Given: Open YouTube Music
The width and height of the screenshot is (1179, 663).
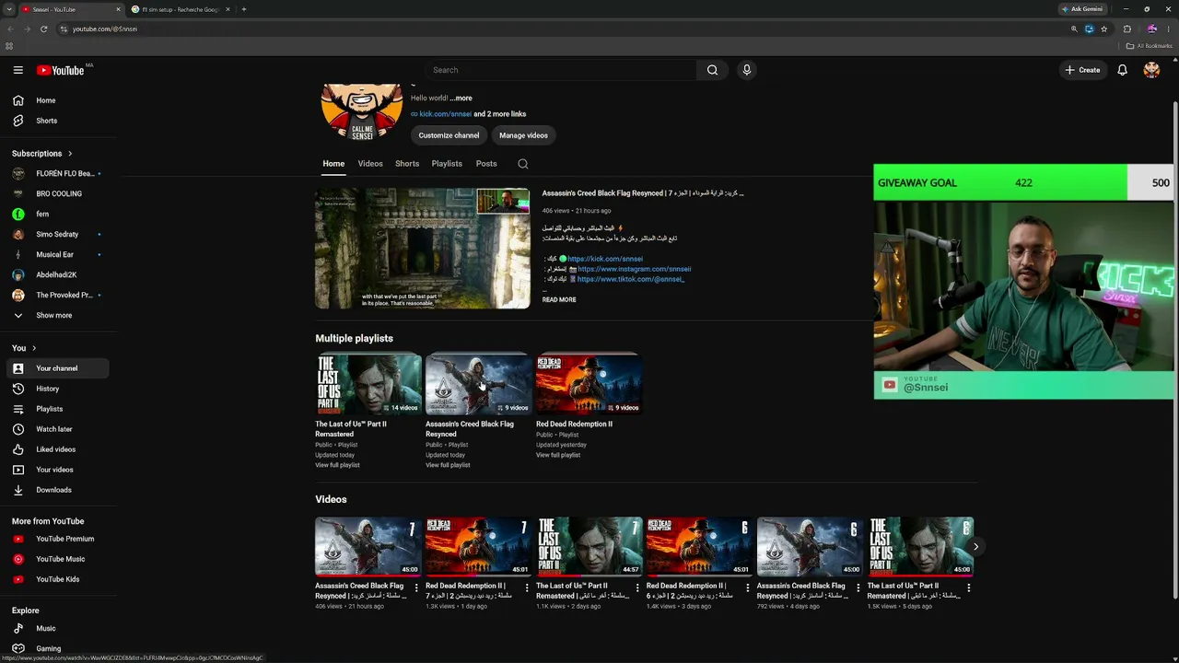Looking at the screenshot, I should pyautogui.click(x=57, y=559).
